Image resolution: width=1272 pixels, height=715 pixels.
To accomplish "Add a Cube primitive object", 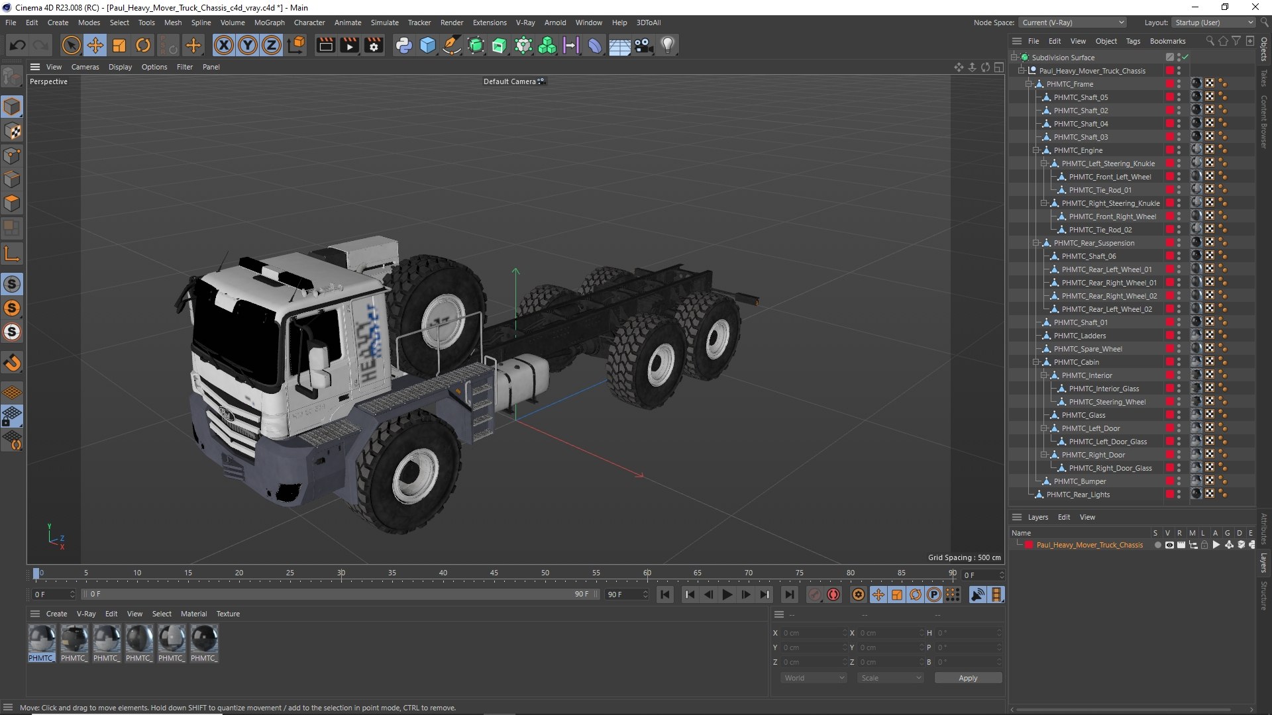I will (428, 45).
